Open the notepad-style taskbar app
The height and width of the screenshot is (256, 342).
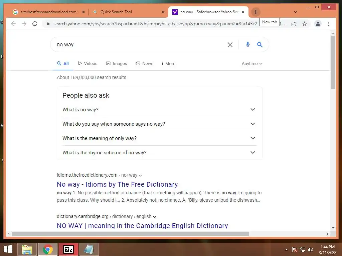pos(89,249)
